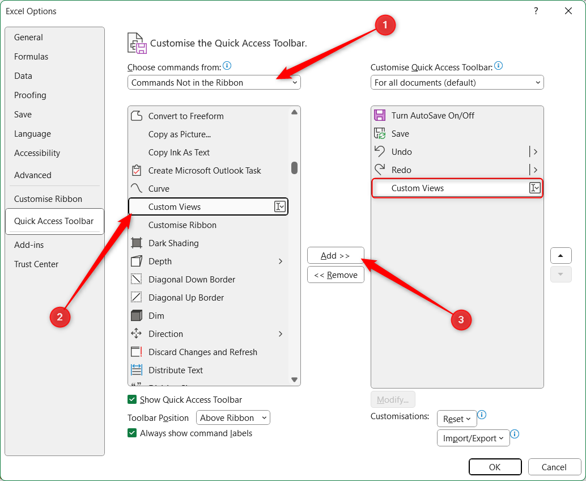Viewport: 586px width, 481px height.
Task: Open the Advanced options category
Action: [54, 175]
